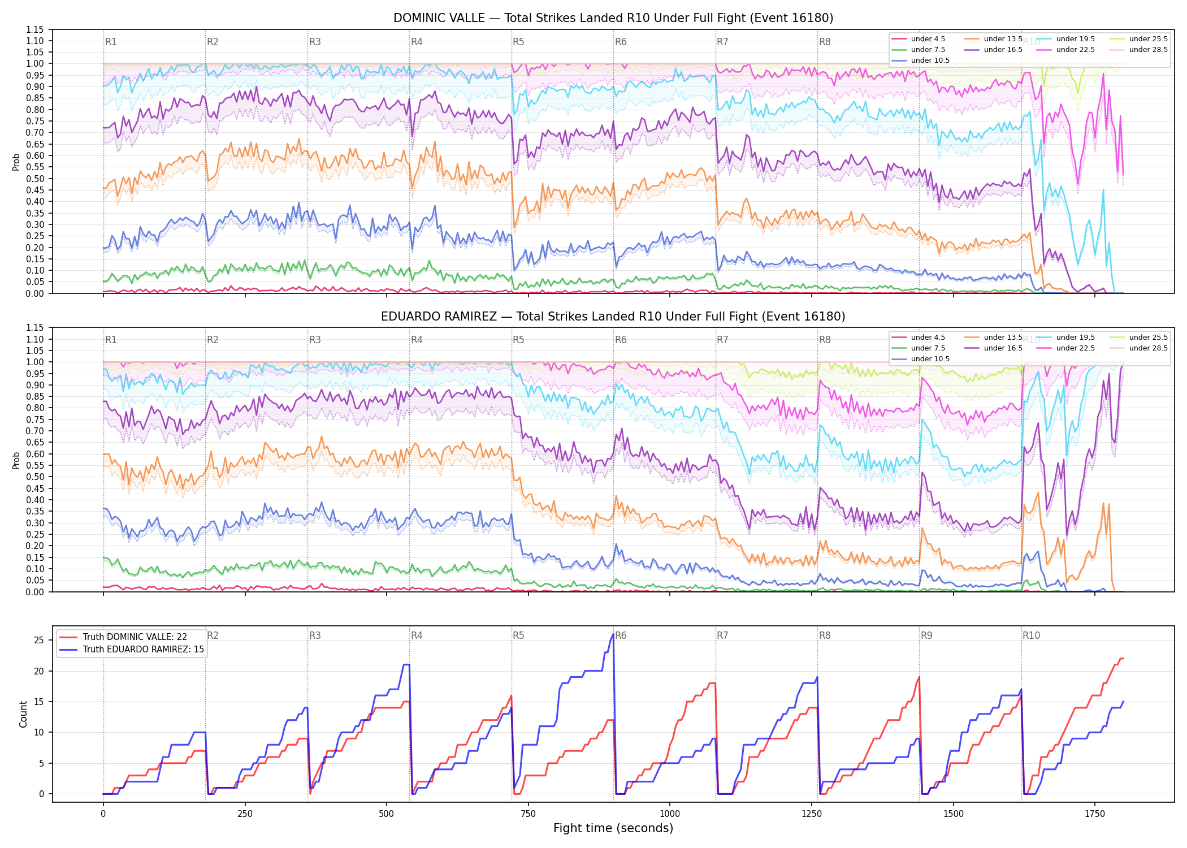The width and height of the screenshot is (1187, 848).
Task: Click R2 round marker in Eduardo Ramirez chart
Action: (213, 340)
